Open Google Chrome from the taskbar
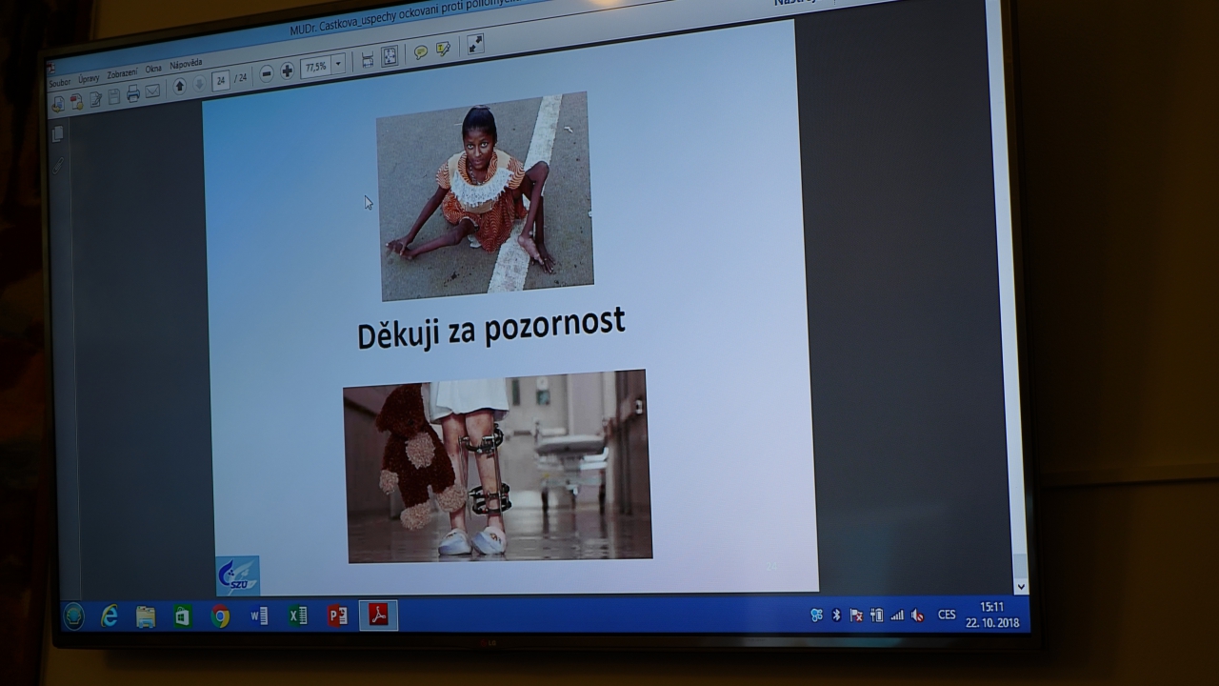Screen dimensions: 1219x686 (x=220, y=617)
